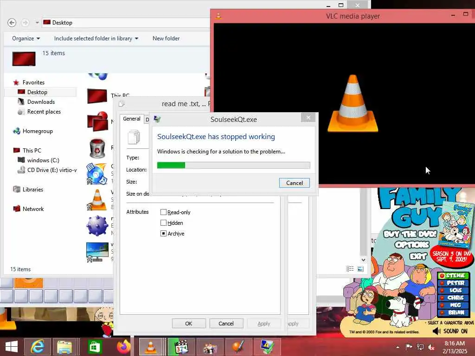
Task: Click OK in the properties dialog
Action: 189,324
